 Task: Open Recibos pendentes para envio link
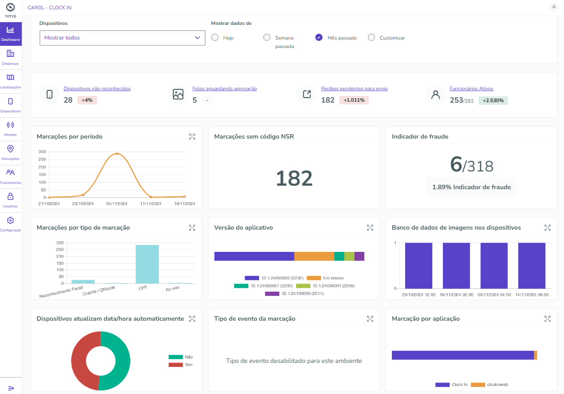[355, 88]
